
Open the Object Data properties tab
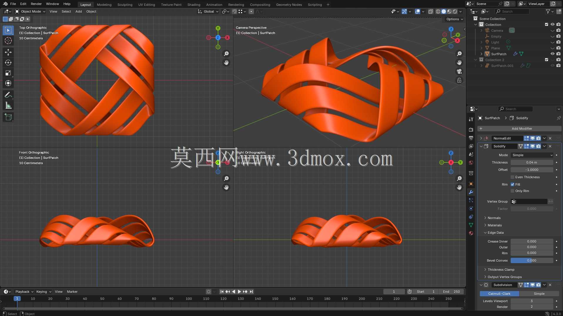coord(471,225)
